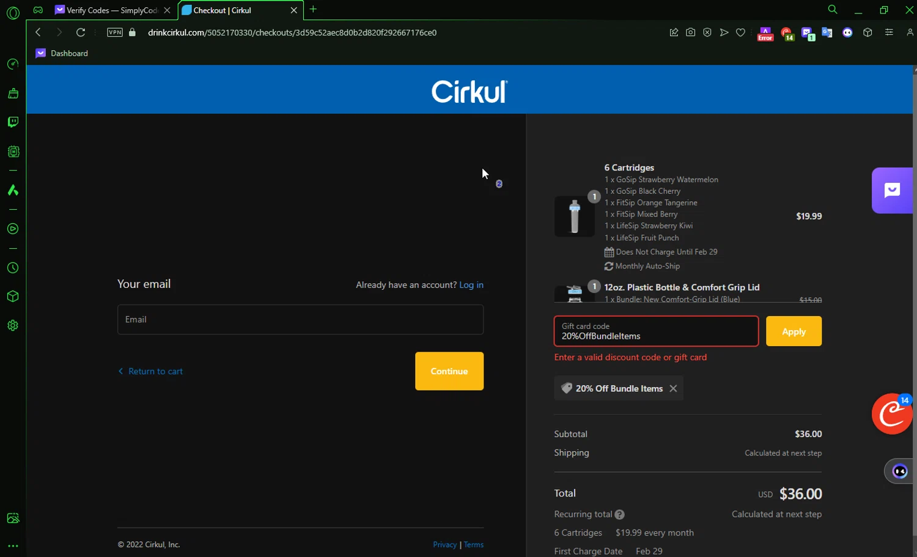Click the Email input field
This screenshot has width=917, height=557.
coord(300,319)
